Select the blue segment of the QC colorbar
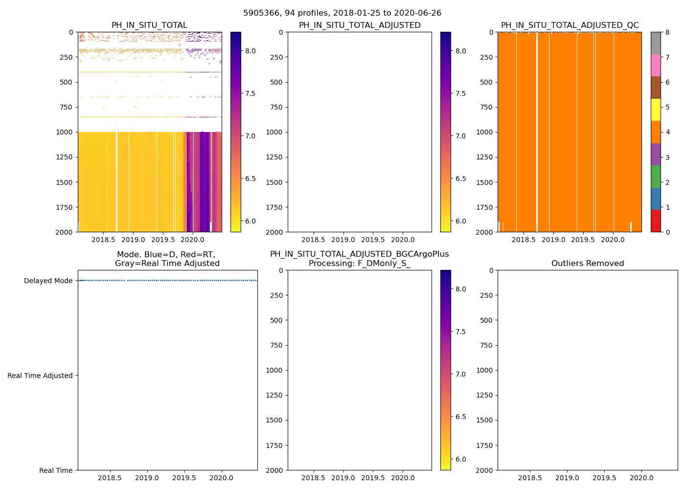The image size is (685, 489). click(x=656, y=199)
